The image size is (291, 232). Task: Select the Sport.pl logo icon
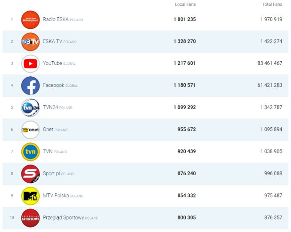point(30,174)
